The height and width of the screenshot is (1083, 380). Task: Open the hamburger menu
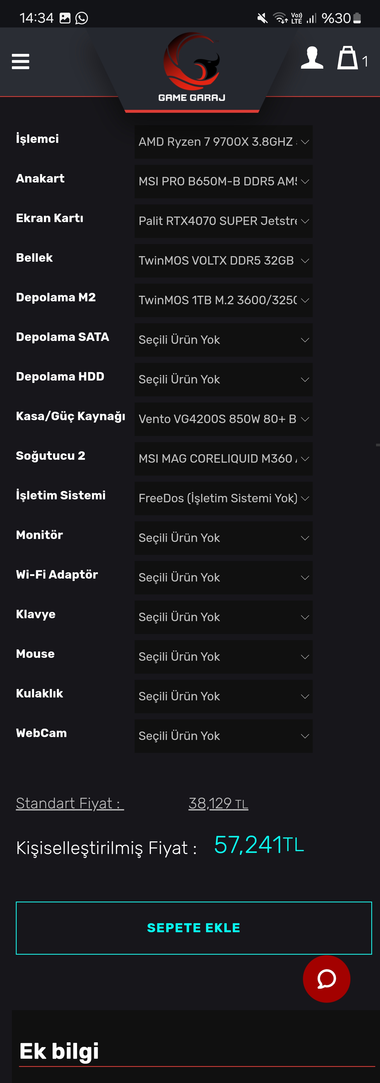pyautogui.click(x=20, y=61)
